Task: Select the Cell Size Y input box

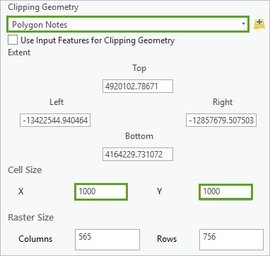Action: [x=225, y=191]
